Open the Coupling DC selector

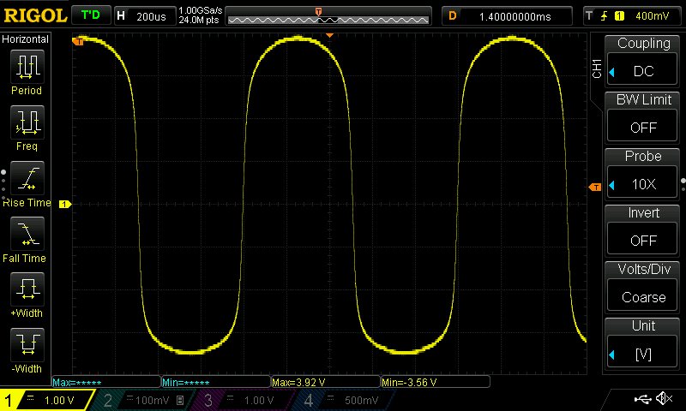(643, 61)
